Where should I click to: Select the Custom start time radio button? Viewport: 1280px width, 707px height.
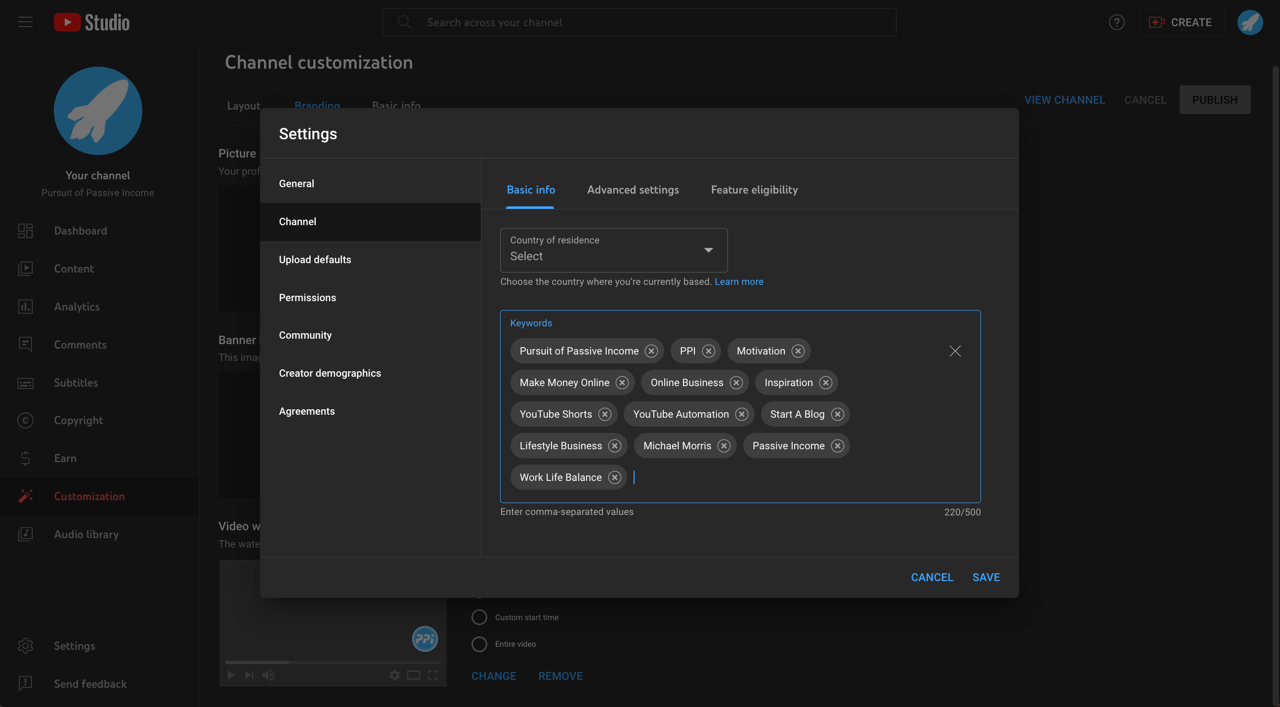click(479, 617)
